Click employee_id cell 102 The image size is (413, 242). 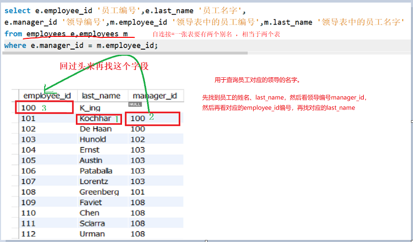tap(48, 129)
